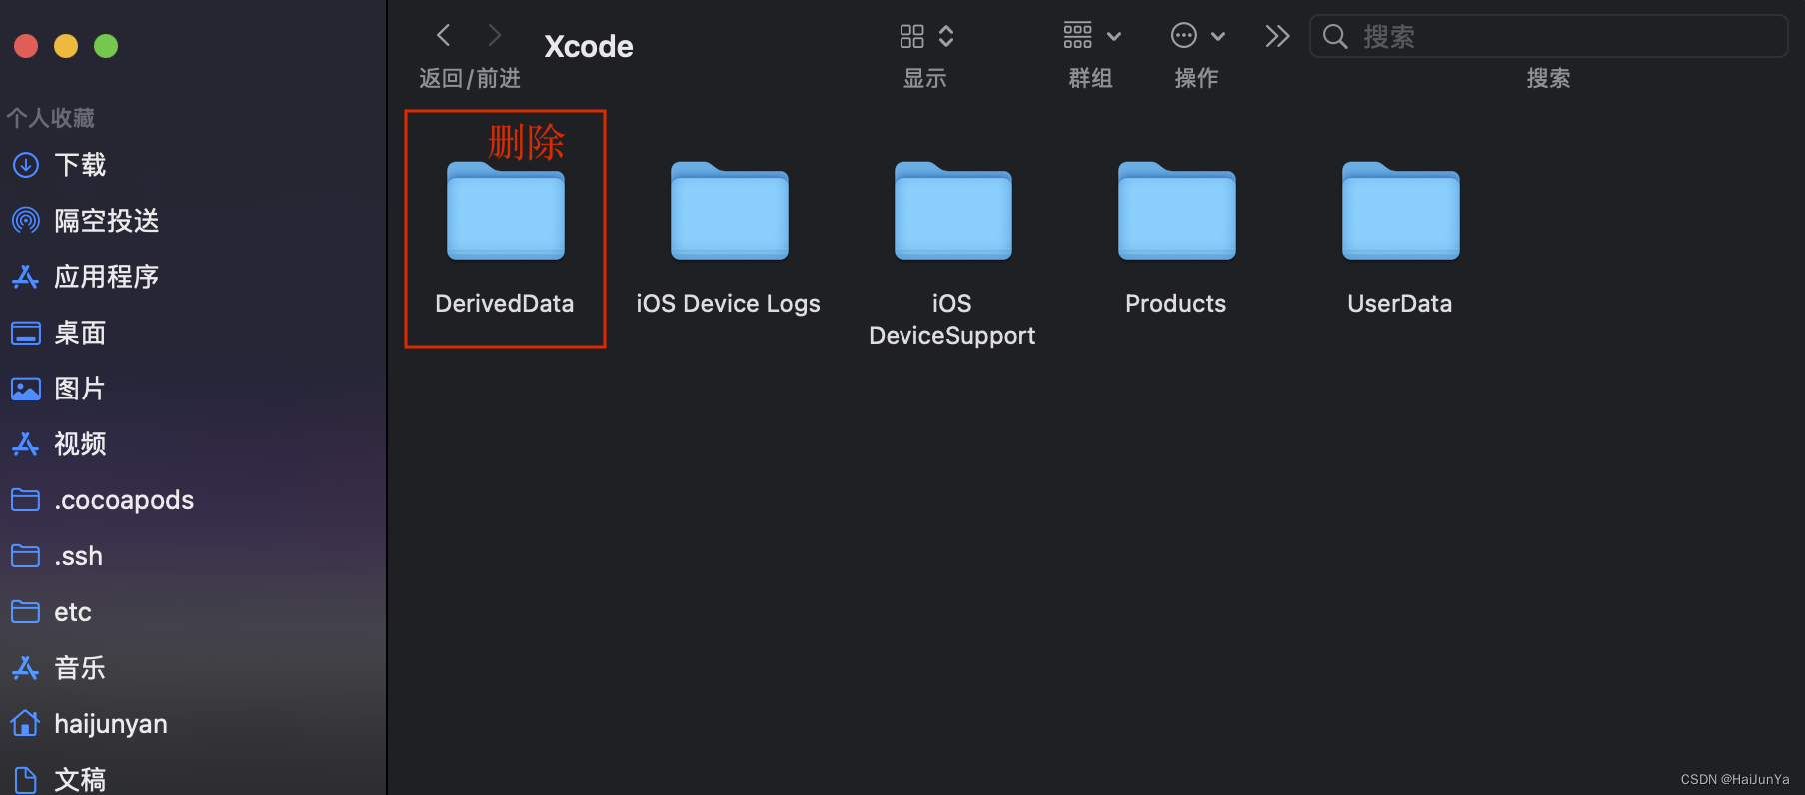The image size is (1805, 795).
Task: Click the iOS DeviceSupport label text
Action: (952, 320)
